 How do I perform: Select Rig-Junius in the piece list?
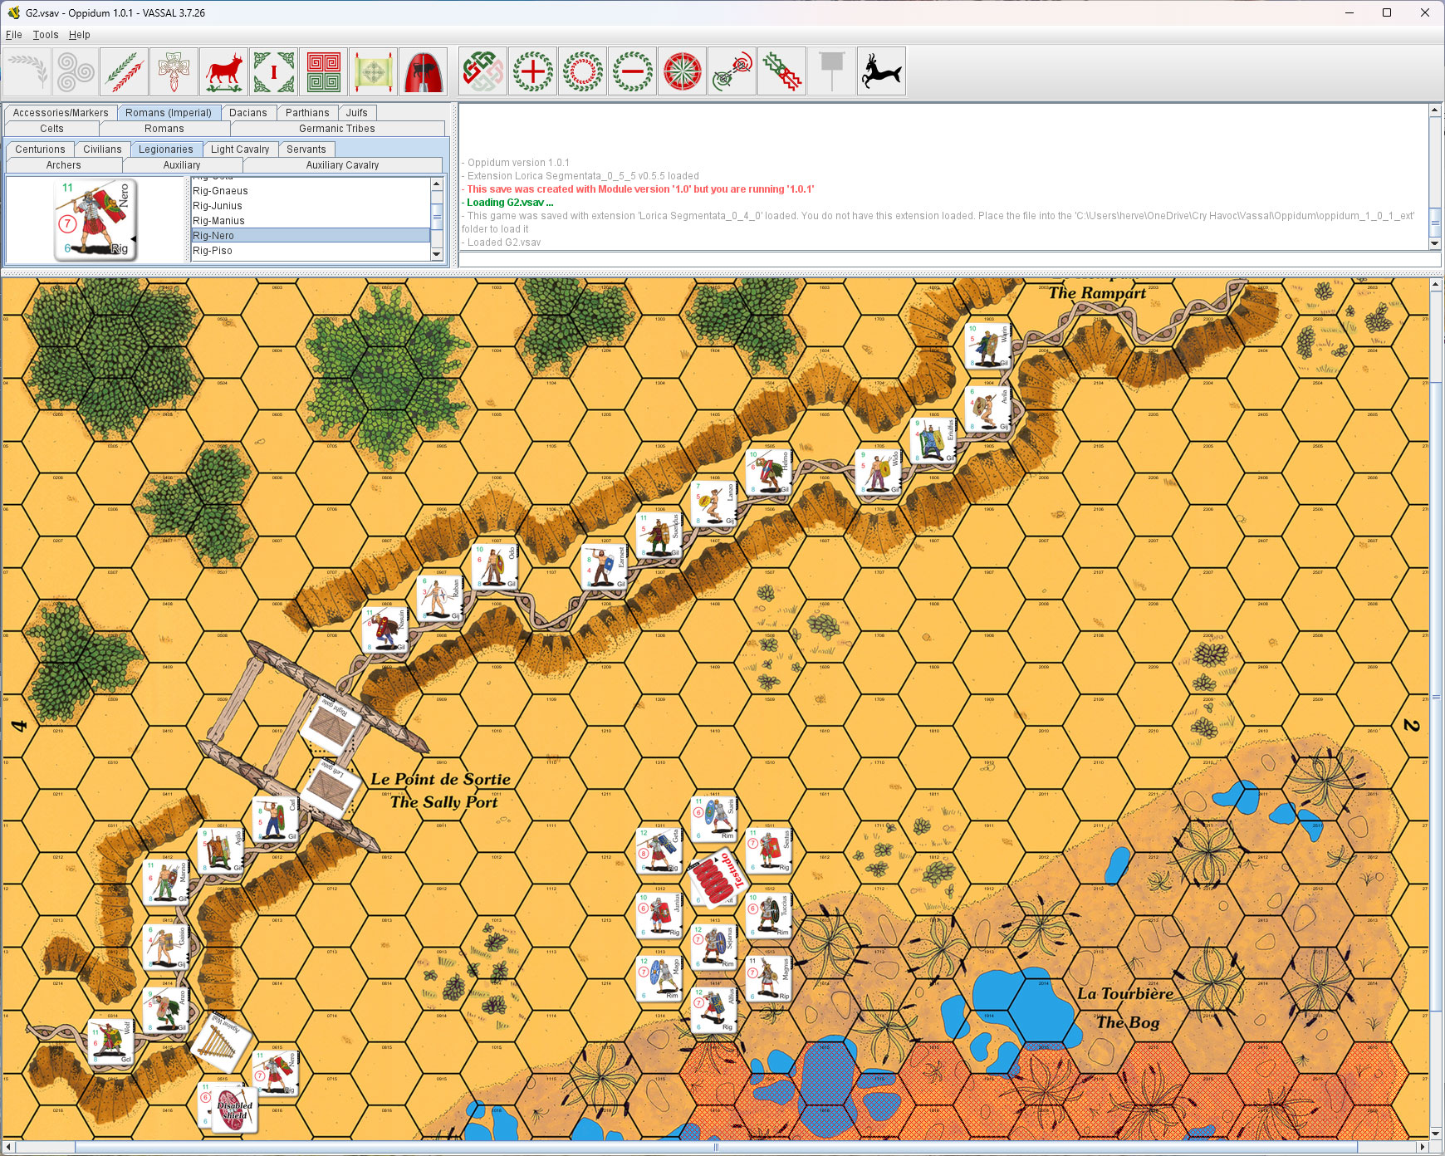(311, 206)
